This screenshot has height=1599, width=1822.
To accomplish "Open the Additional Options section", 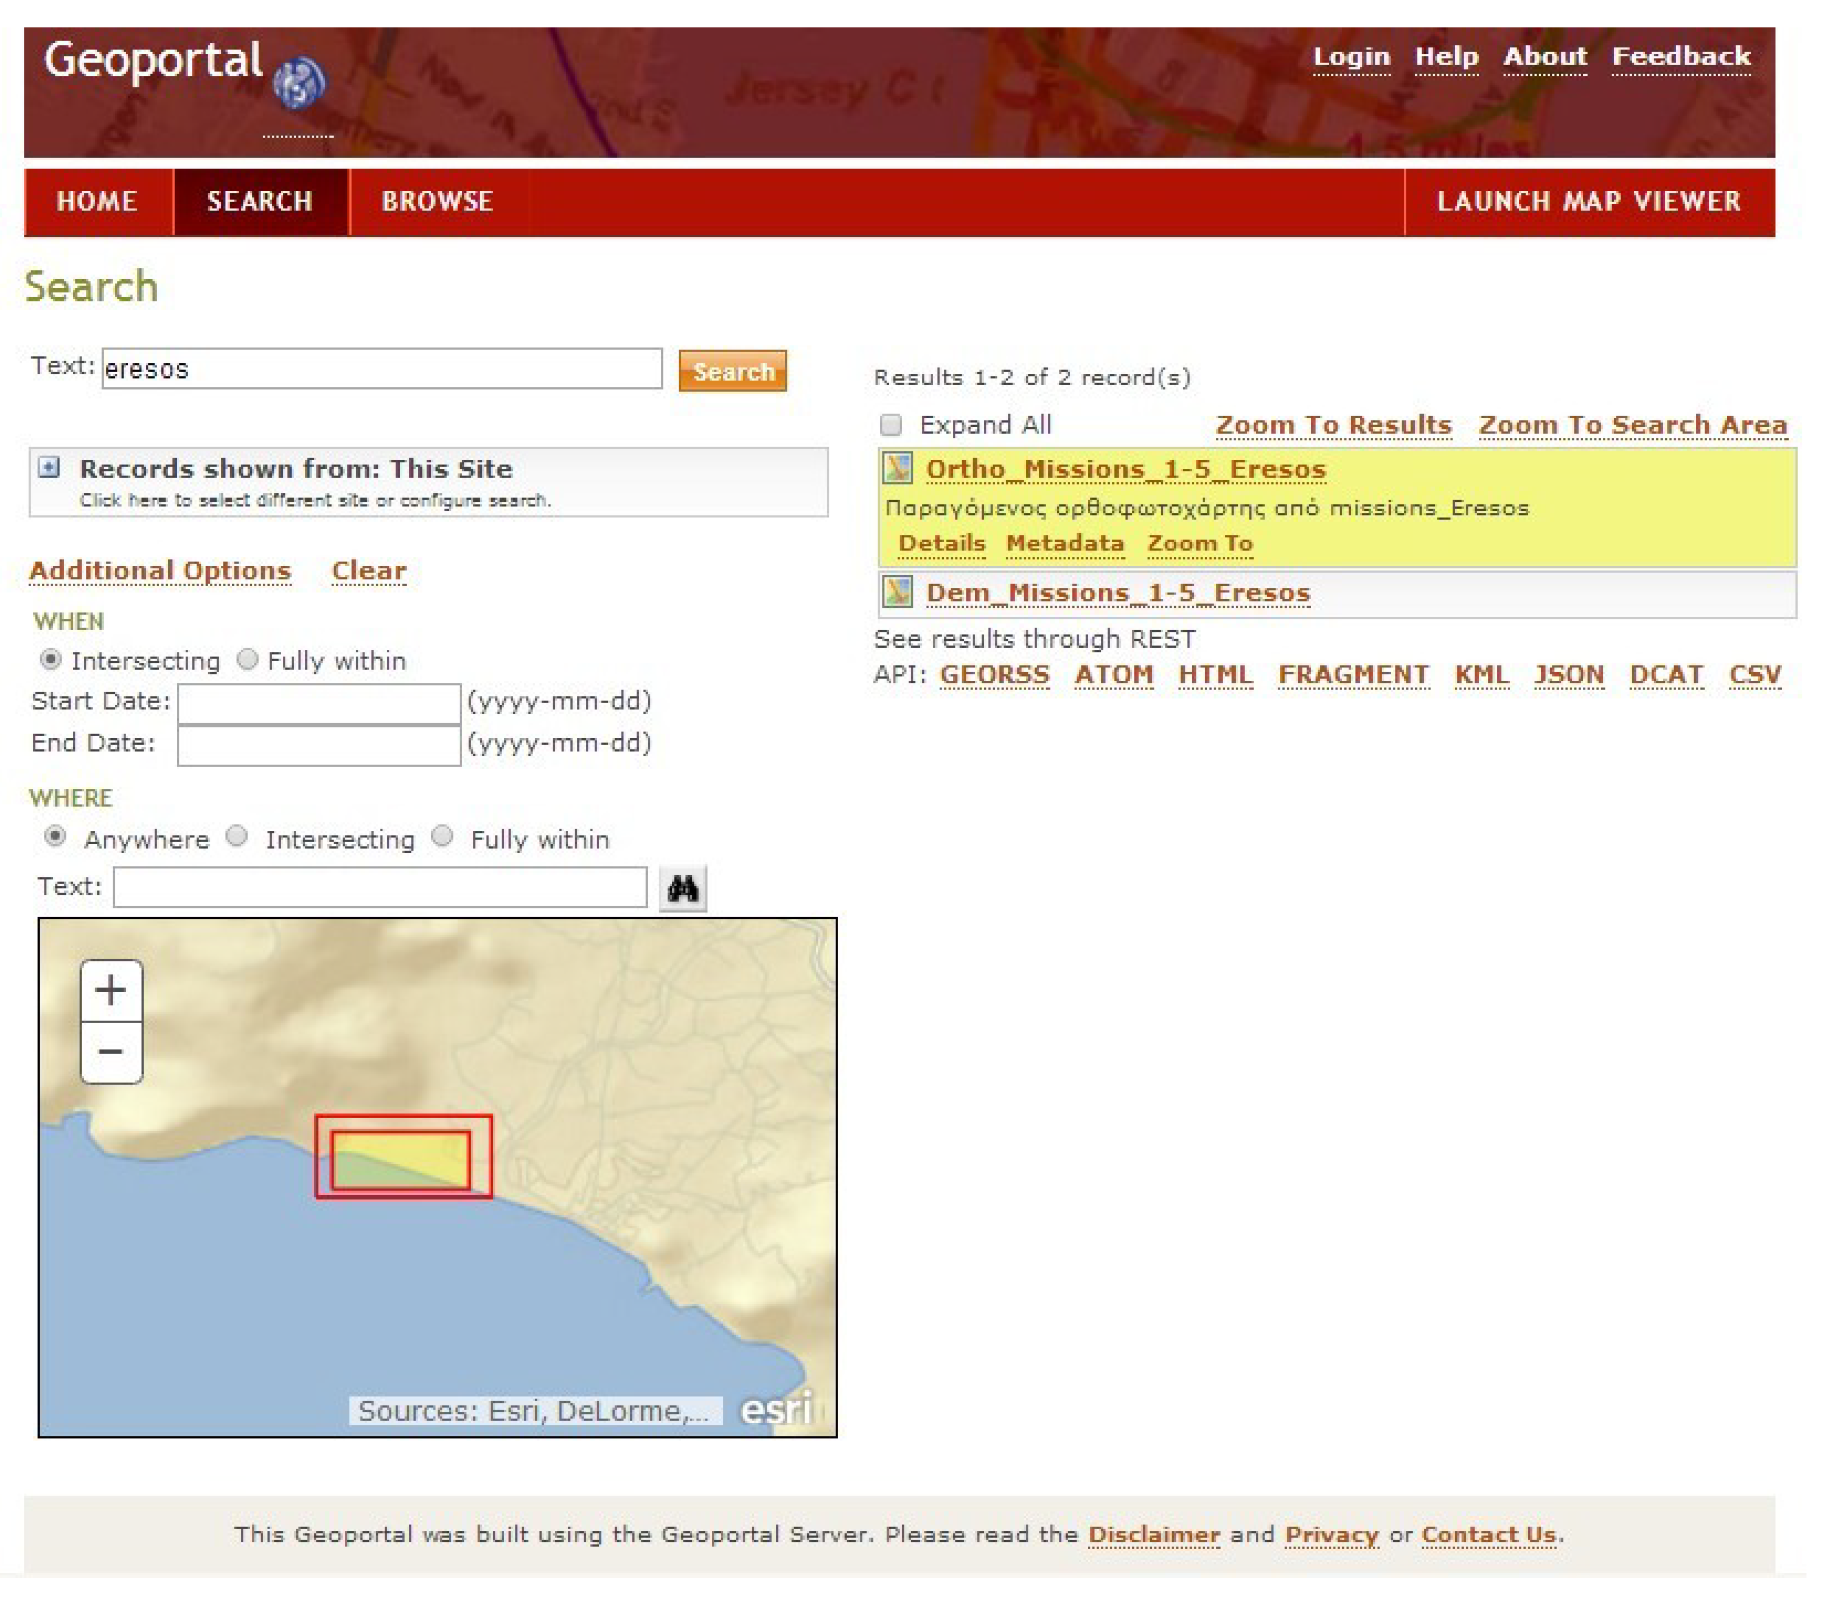I will [x=160, y=570].
